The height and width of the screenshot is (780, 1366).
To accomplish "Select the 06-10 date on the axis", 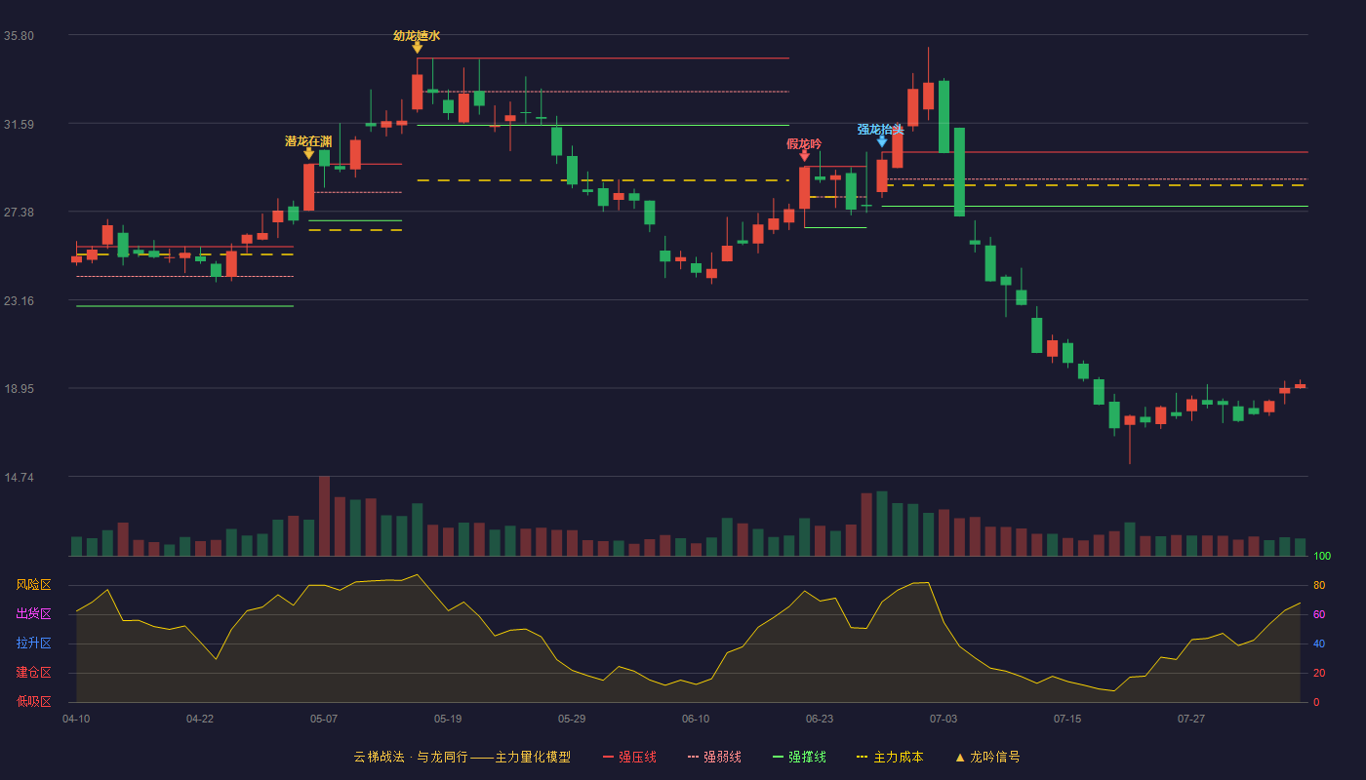I will pos(696,719).
